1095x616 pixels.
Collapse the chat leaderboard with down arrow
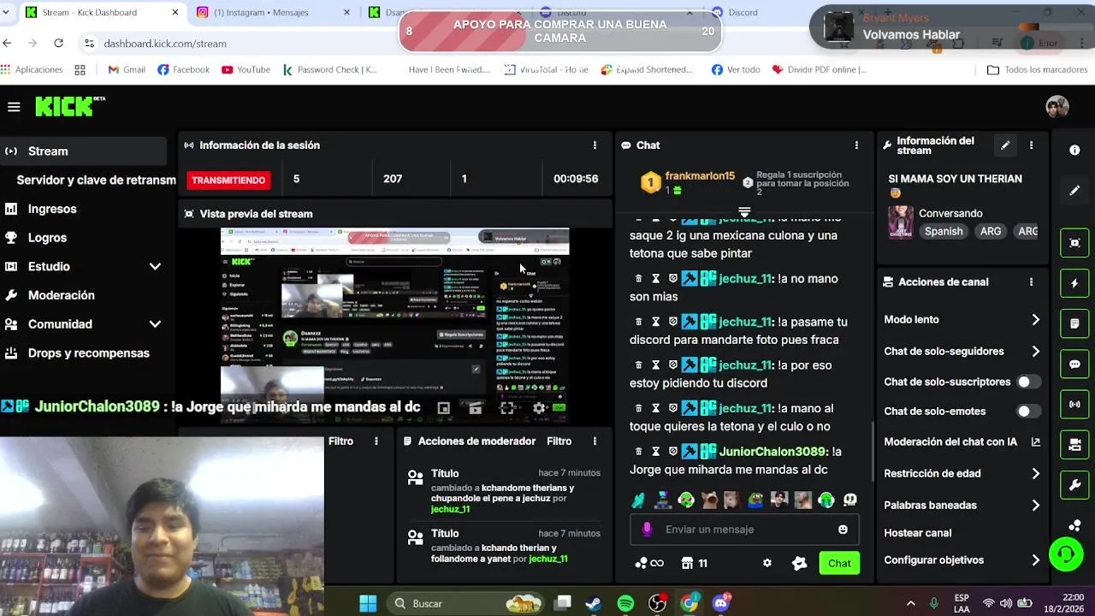(x=744, y=212)
